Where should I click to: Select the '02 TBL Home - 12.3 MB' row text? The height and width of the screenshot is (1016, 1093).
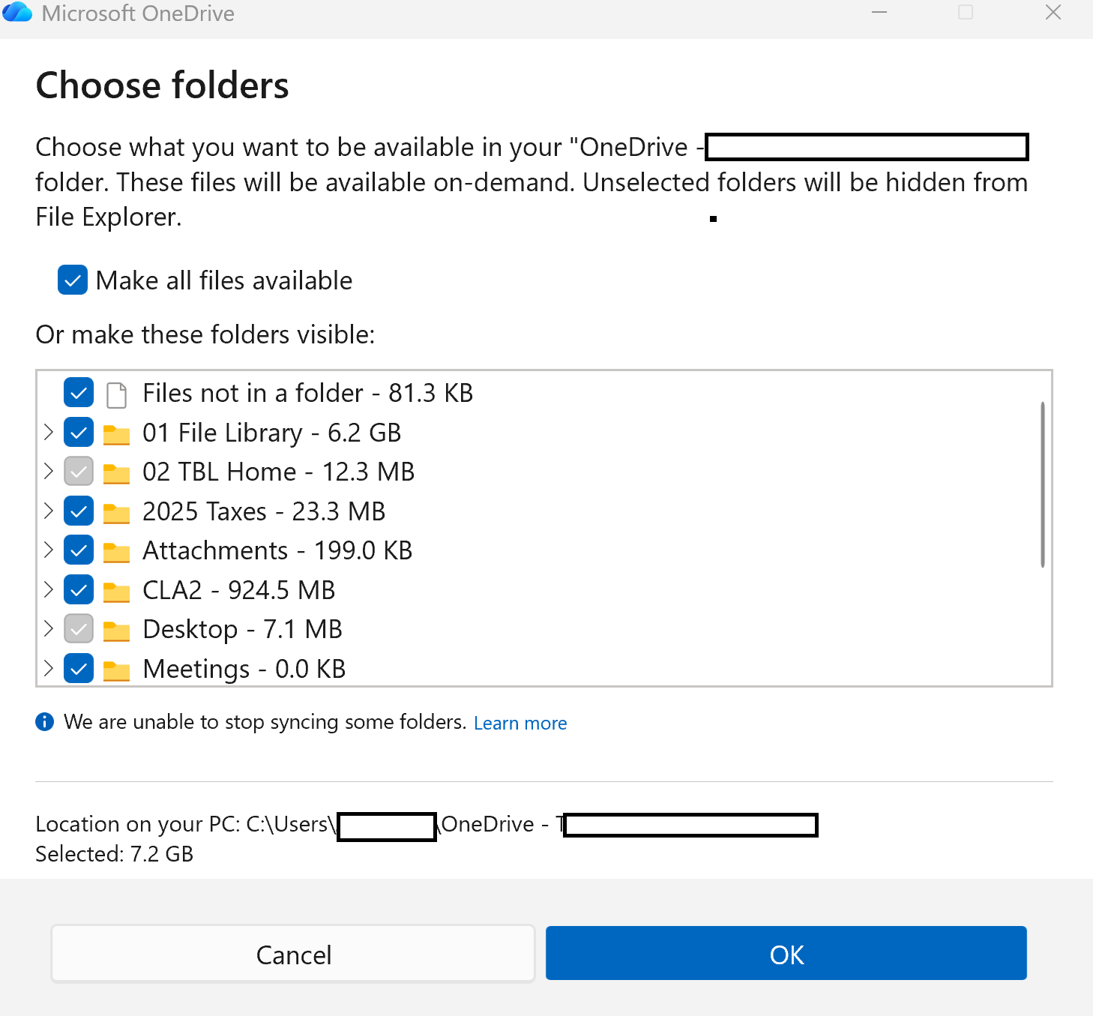coord(279,472)
